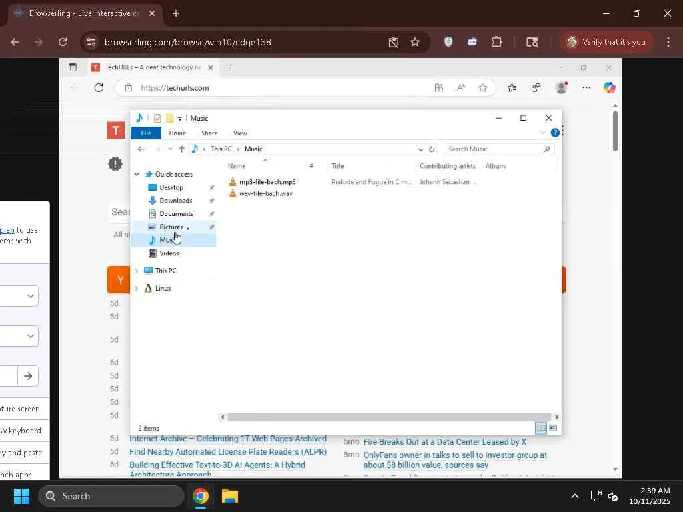Open Explorer quick access toolbar dropdown
The height and width of the screenshot is (512, 683).
click(x=179, y=119)
